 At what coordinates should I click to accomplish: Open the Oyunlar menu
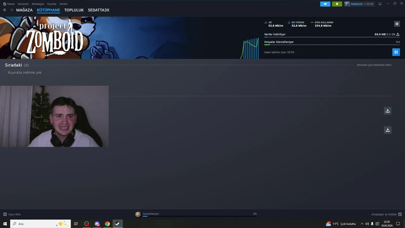pos(52,4)
